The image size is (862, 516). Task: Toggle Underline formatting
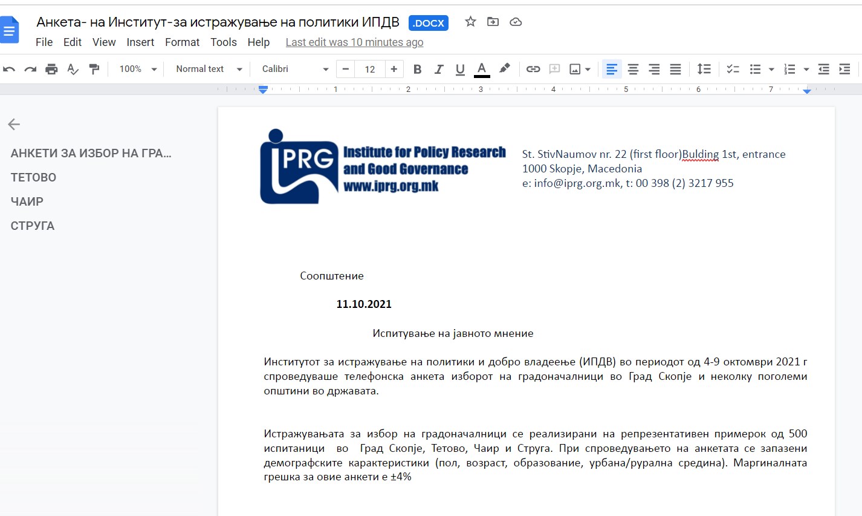[460, 69]
